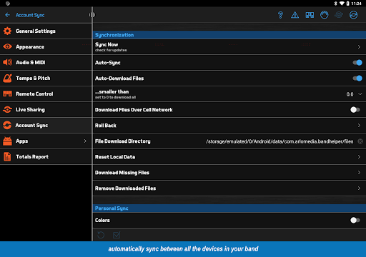The width and height of the screenshot is (366, 257).
Task: Disable the Auto-Sync switch
Action: 357,63
